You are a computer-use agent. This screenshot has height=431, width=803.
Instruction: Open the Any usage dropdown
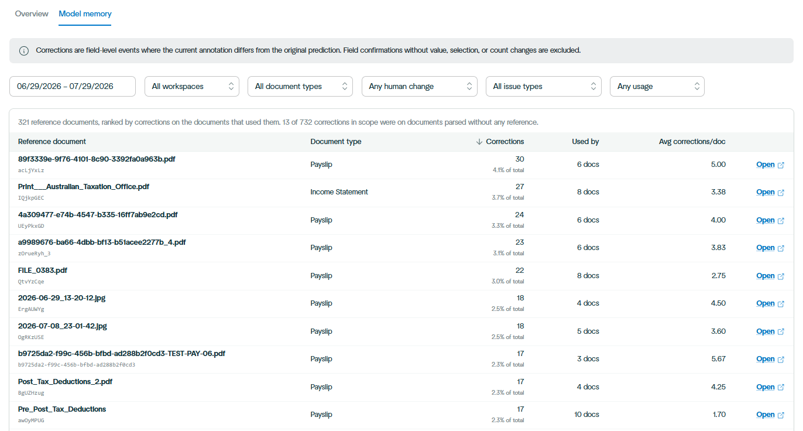pyautogui.click(x=657, y=86)
